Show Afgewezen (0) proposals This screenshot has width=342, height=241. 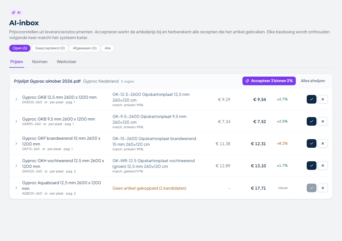coord(85,48)
